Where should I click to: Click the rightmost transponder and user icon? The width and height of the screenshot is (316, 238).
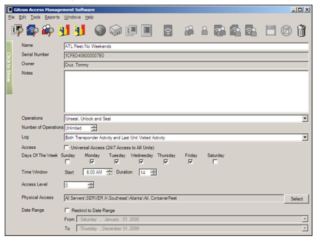coord(251,30)
